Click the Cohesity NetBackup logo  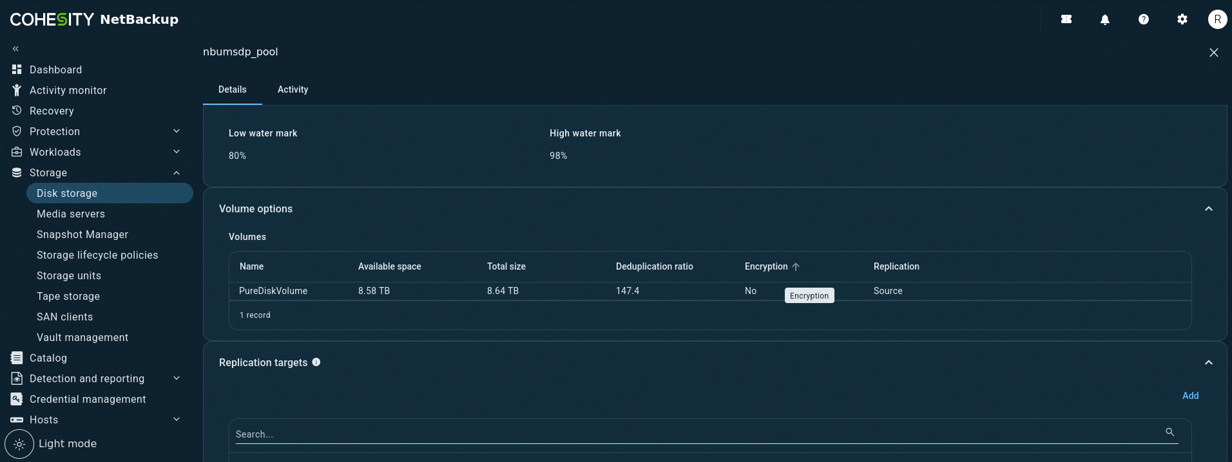tap(94, 19)
